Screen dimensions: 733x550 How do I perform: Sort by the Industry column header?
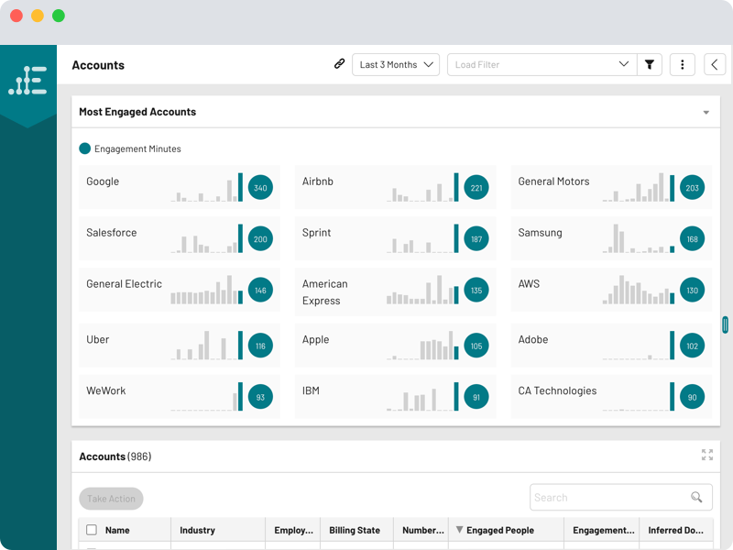(x=197, y=530)
